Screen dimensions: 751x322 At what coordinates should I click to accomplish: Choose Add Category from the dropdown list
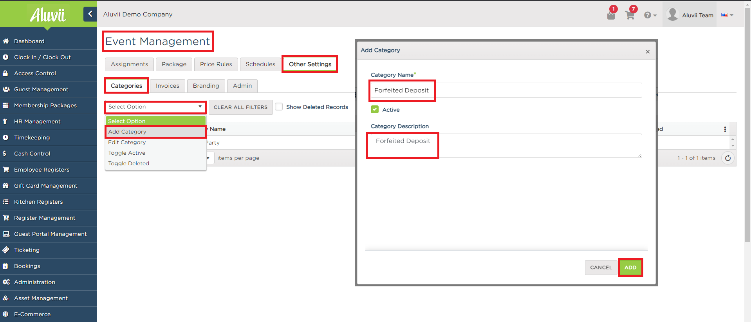click(155, 132)
